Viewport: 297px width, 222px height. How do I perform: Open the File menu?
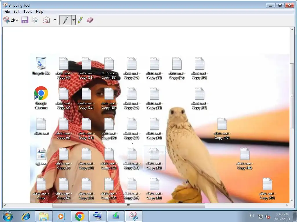7,12
